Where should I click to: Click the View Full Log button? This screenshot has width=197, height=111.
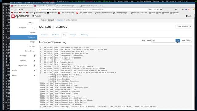point(186,40)
